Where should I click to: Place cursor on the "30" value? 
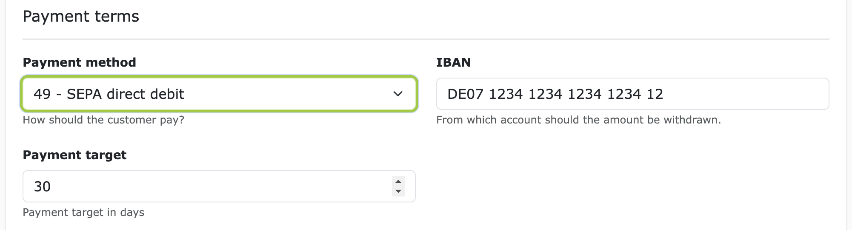tap(42, 187)
